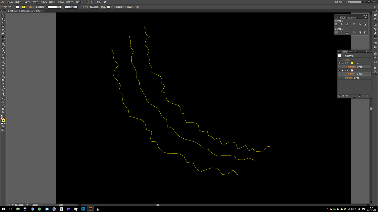Toggle eye for opacity row under 填色
Viewport: 378px width, 212px height.
click(x=339, y=74)
